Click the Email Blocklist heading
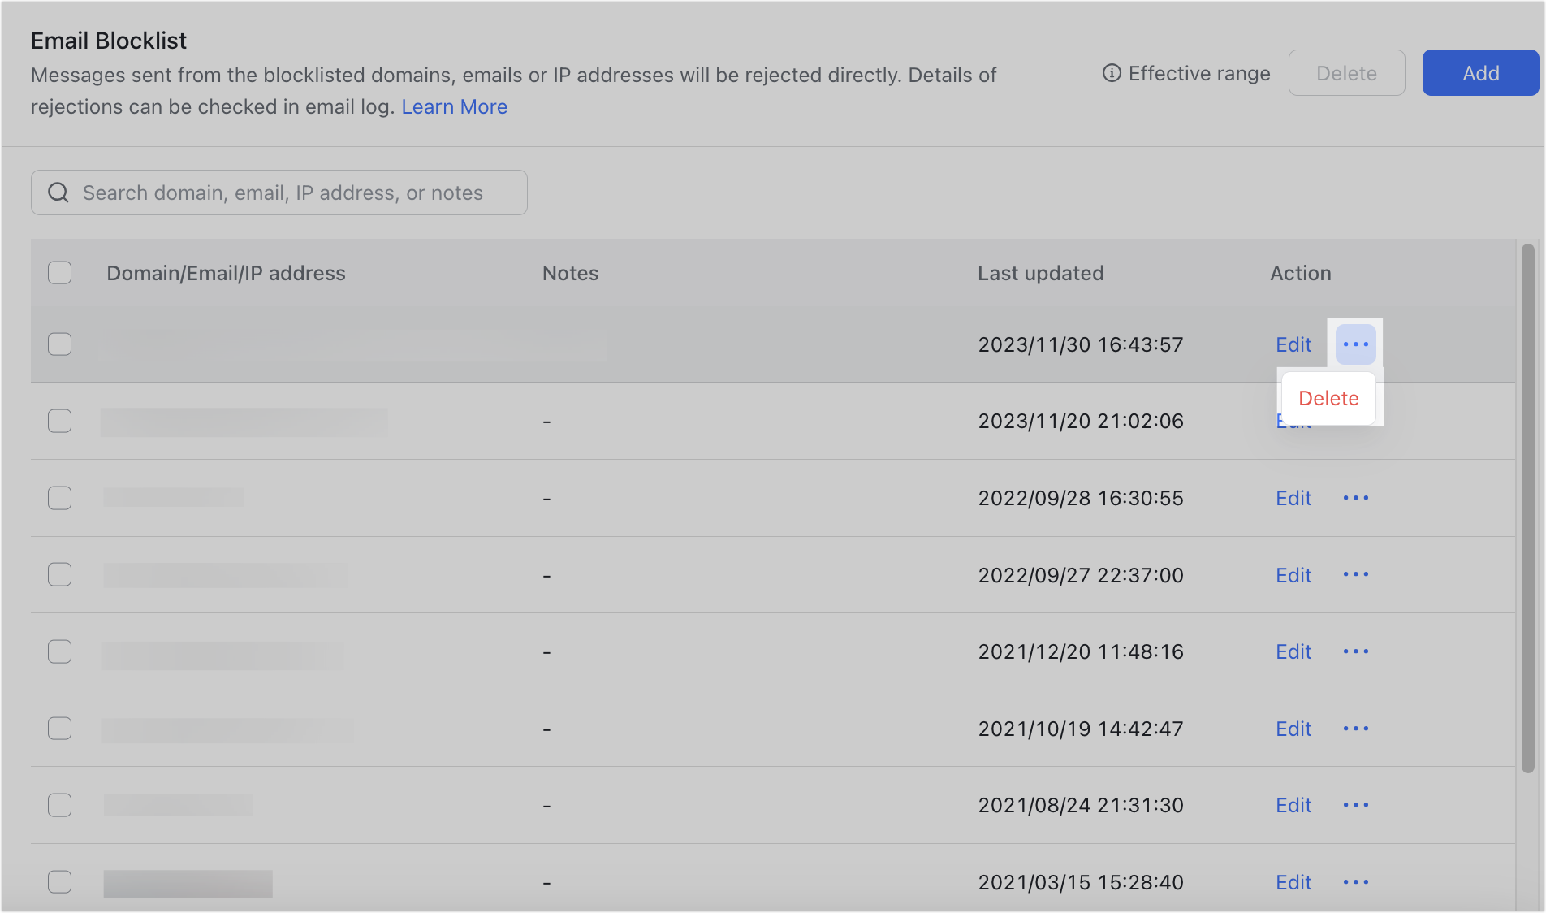1546x913 pixels. pos(109,41)
